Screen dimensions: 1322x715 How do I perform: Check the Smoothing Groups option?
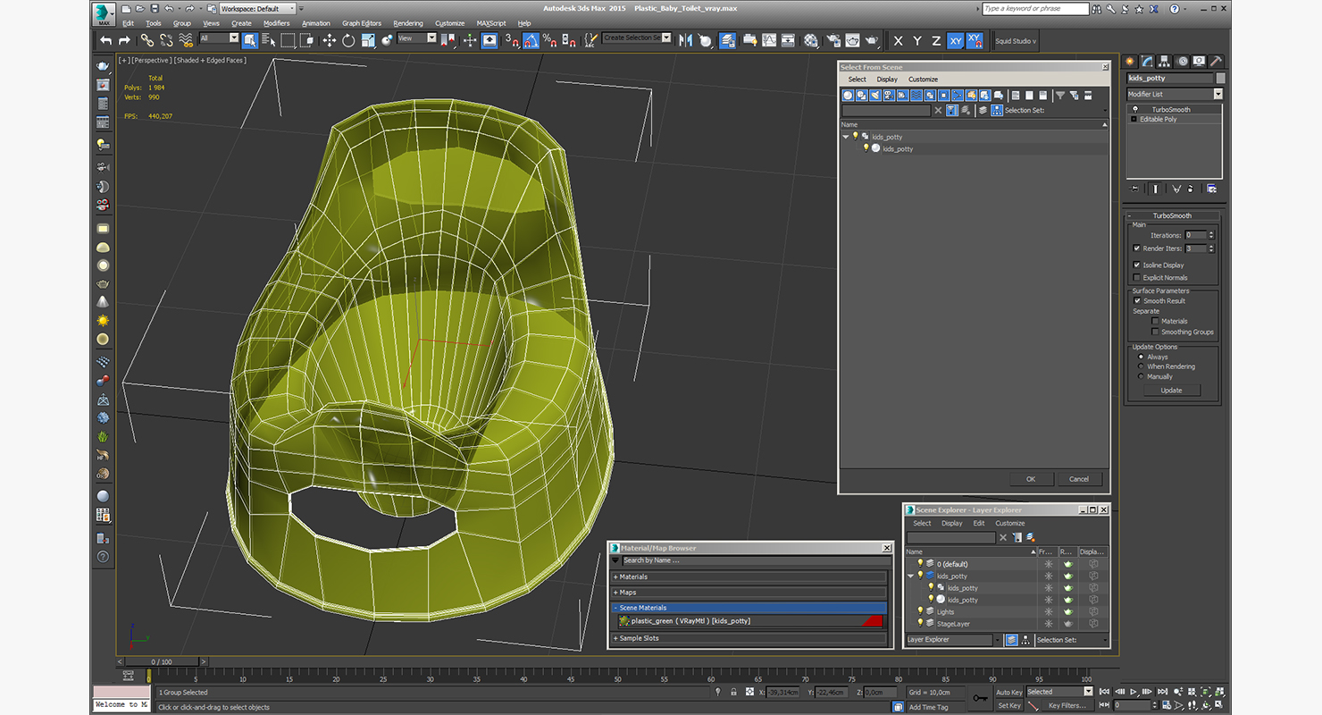click(x=1155, y=332)
